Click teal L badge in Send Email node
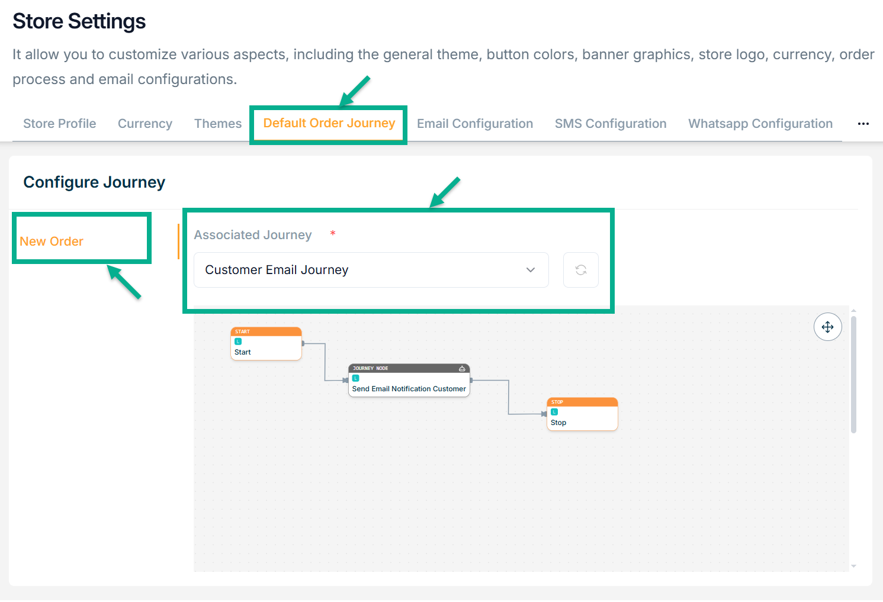This screenshot has width=883, height=602. (356, 378)
